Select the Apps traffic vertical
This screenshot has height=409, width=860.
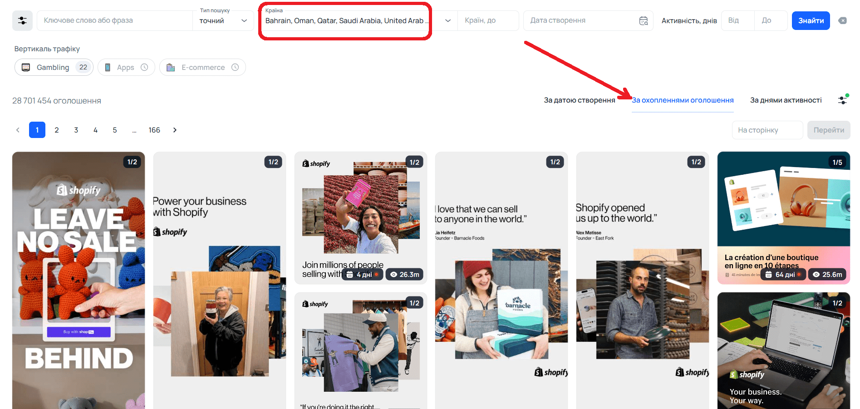tap(126, 67)
